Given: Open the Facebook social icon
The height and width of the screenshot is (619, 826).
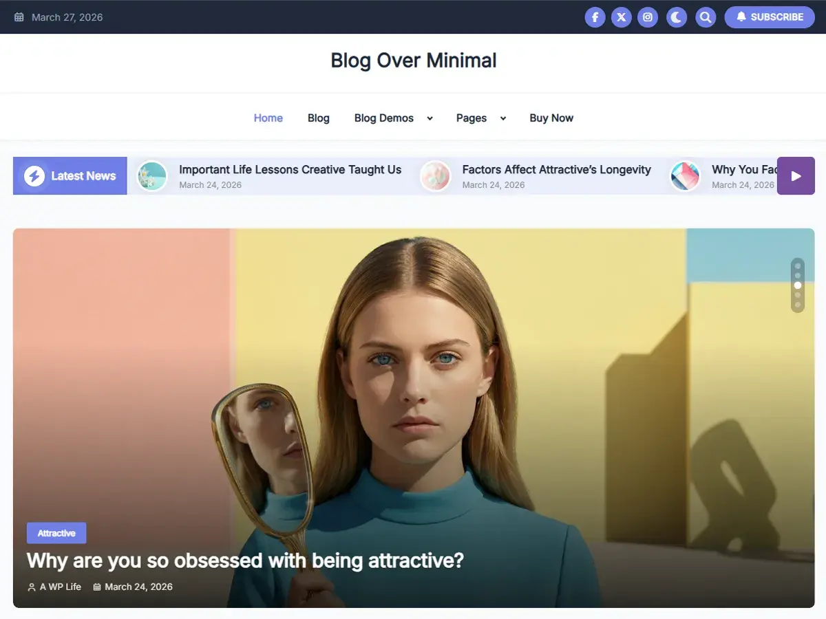Looking at the screenshot, I should coord(595,17).
